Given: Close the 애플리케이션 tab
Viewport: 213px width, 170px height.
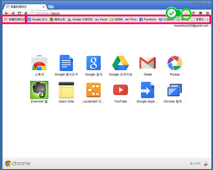Looking at the screenshot, I should click(x=43, y=7).
